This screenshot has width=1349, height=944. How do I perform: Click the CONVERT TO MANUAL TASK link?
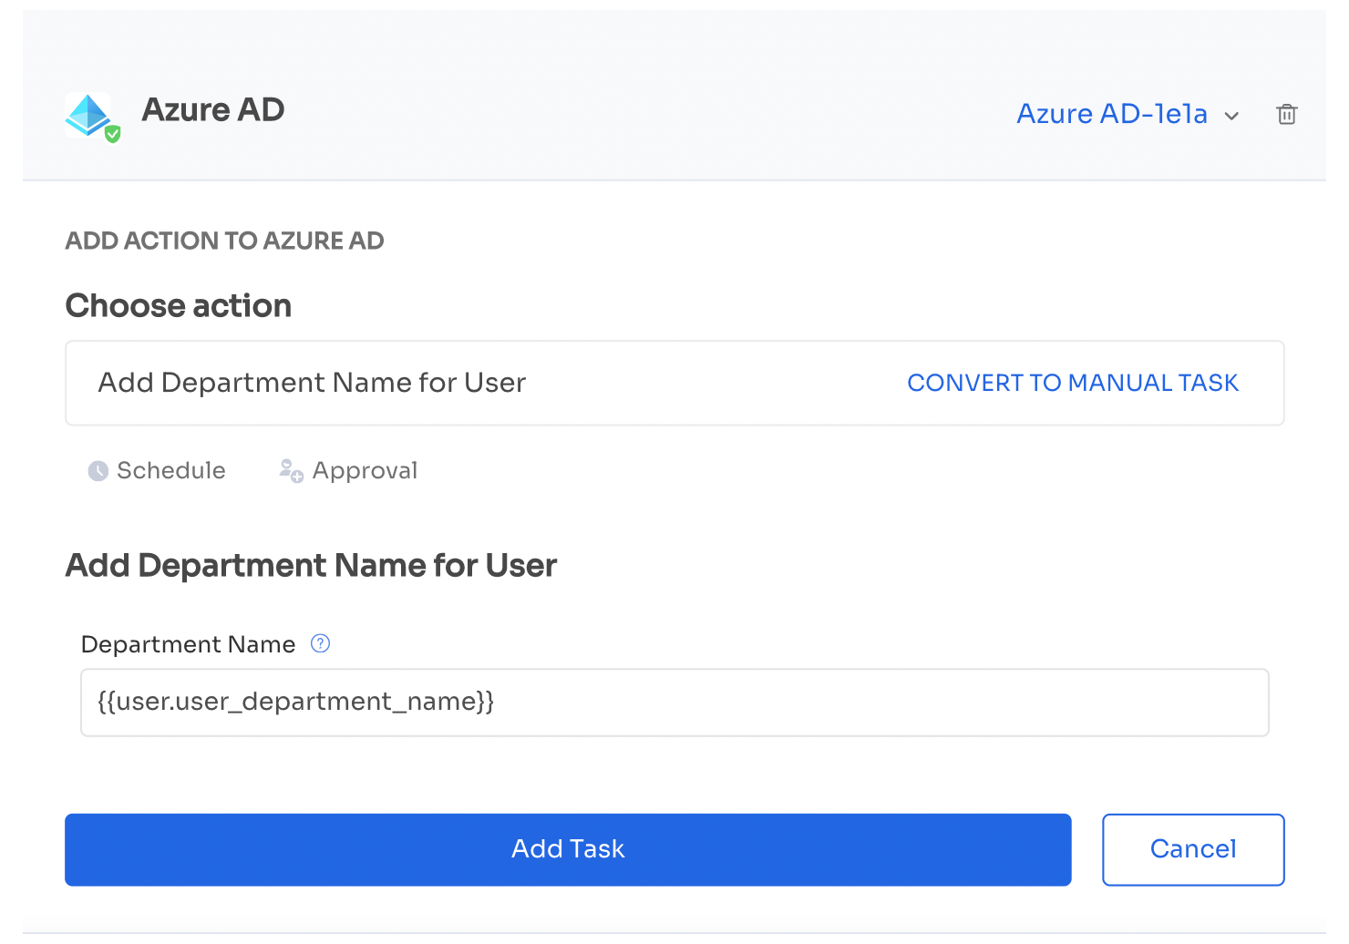[1073, 383]
